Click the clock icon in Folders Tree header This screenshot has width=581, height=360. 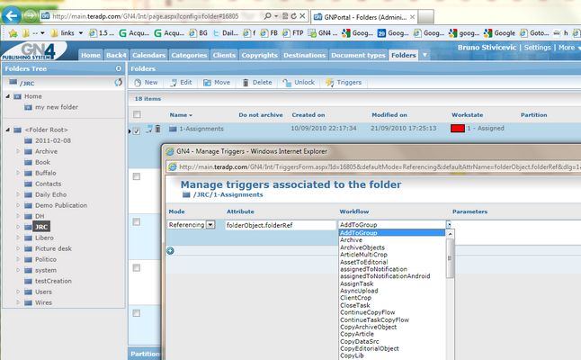pyautogui.click(x=119, y=68)
